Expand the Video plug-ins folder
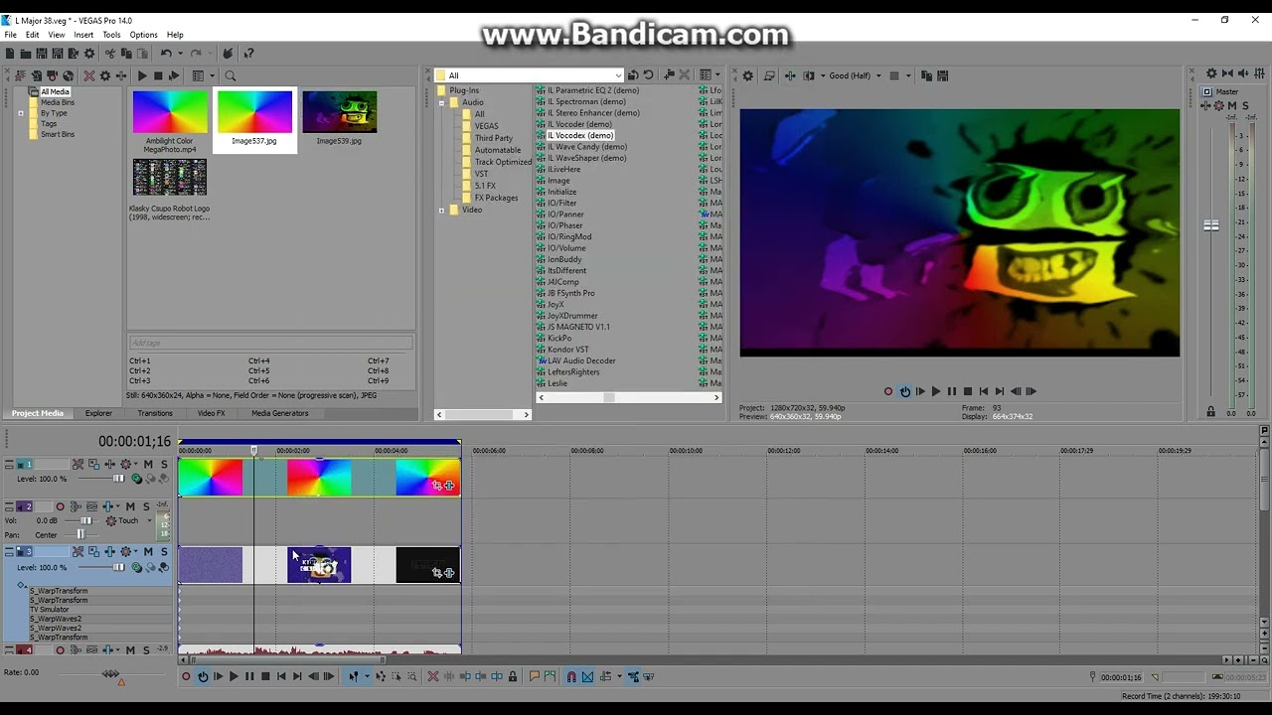This screenshot has height=715, width=1272. coord(441,210)
